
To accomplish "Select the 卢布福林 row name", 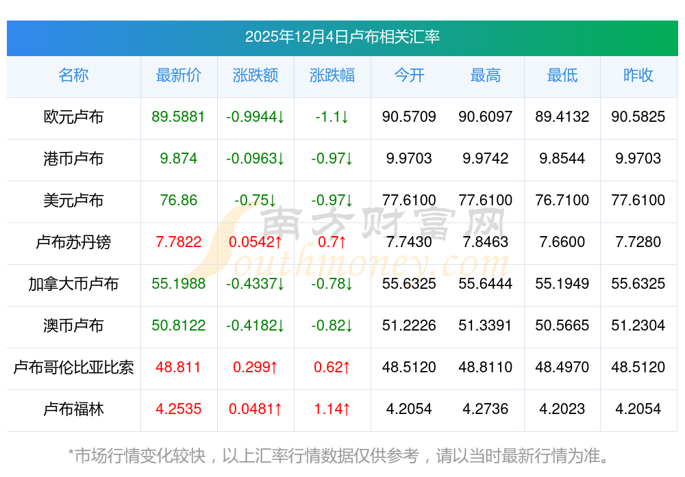I will 73,409.
